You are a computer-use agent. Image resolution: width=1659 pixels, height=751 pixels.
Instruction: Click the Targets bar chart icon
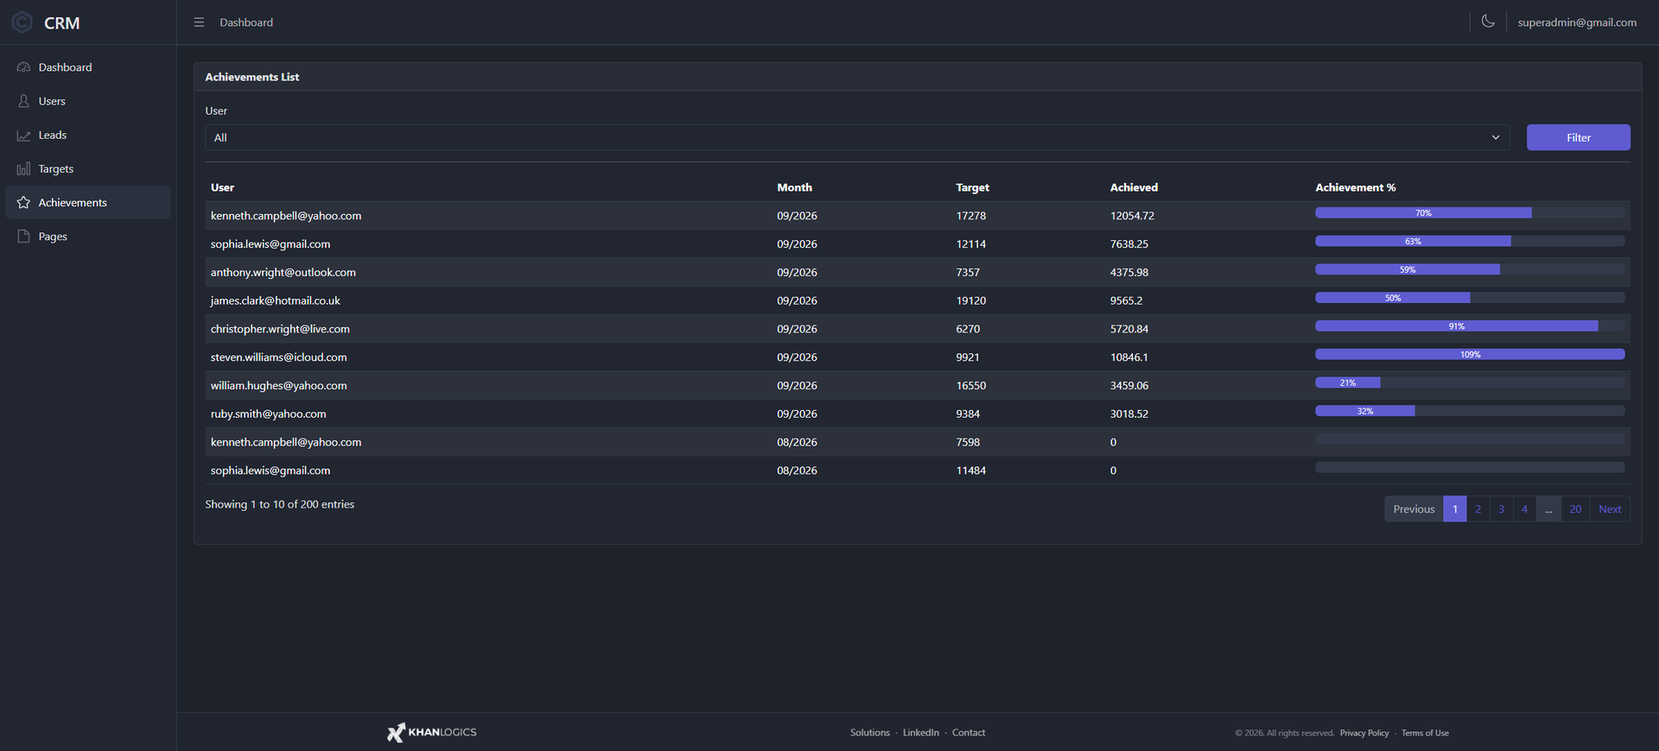(x=23, y=169)
